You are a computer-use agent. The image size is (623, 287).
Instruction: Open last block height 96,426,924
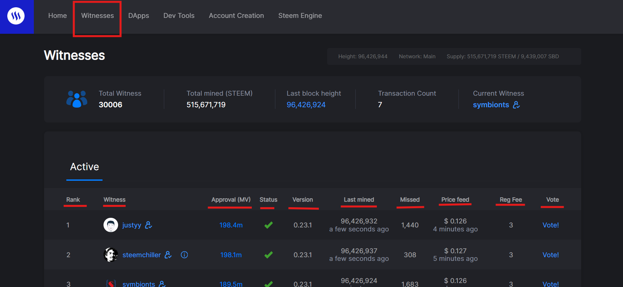[x=306, y=105]
